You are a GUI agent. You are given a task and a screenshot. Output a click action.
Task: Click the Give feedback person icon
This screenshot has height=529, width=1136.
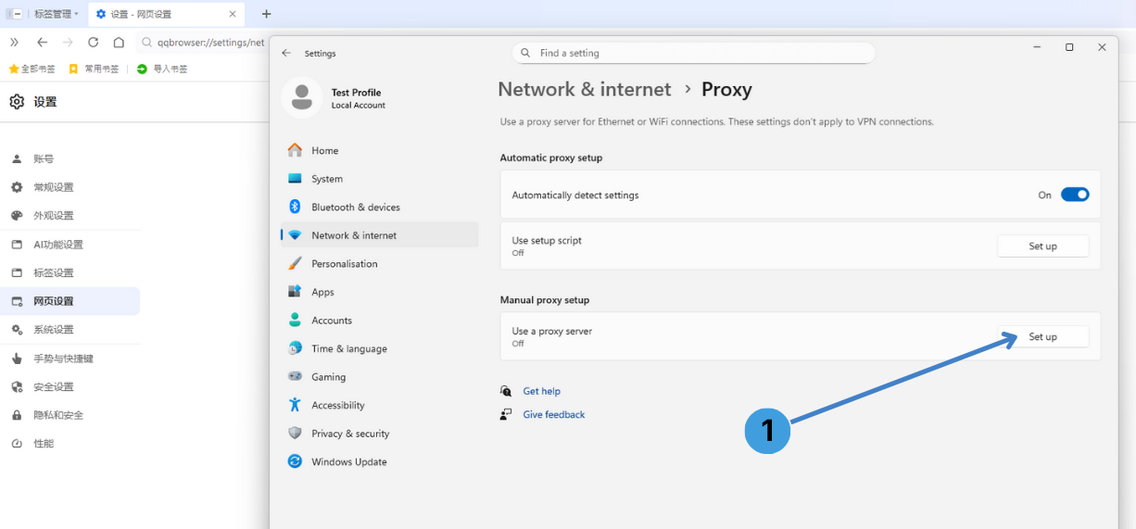[506, 414]
